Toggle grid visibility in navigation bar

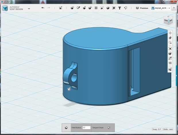point(170,63)
